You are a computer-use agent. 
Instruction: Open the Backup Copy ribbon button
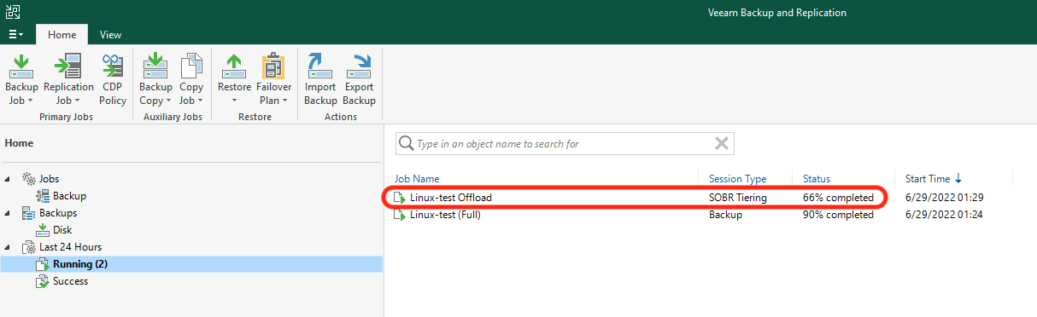pos(156,79)
